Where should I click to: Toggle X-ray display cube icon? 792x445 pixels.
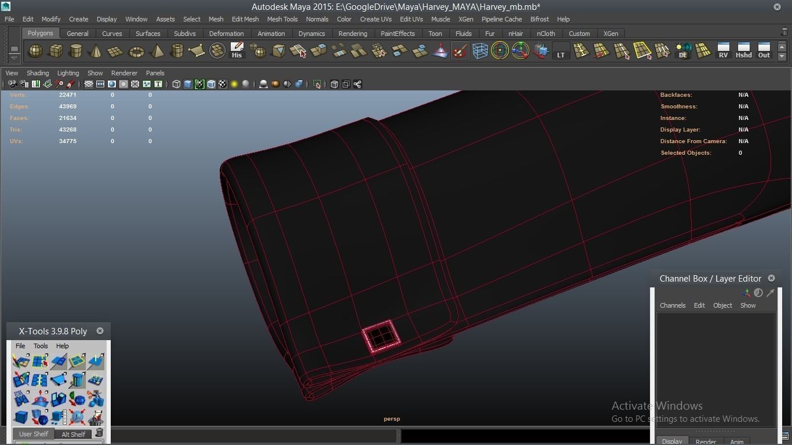point(334,85)
